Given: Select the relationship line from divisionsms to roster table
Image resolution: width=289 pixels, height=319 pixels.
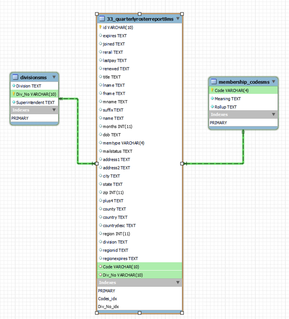Looking at the screenshot, I should coord(78,131).
